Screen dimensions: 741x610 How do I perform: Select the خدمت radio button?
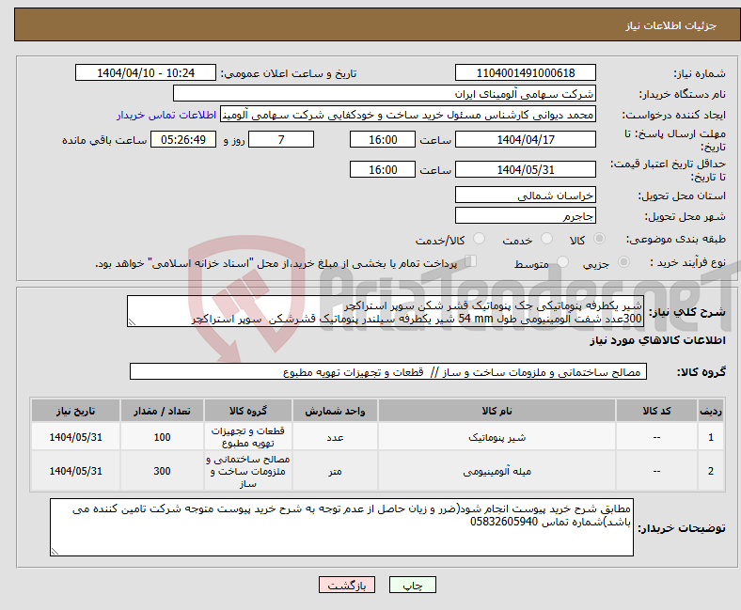pyautogui.click(x=546, y=239)
